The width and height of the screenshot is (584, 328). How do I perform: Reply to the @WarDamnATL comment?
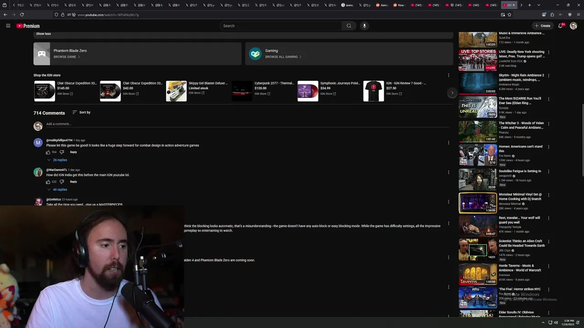click(73, 182)
